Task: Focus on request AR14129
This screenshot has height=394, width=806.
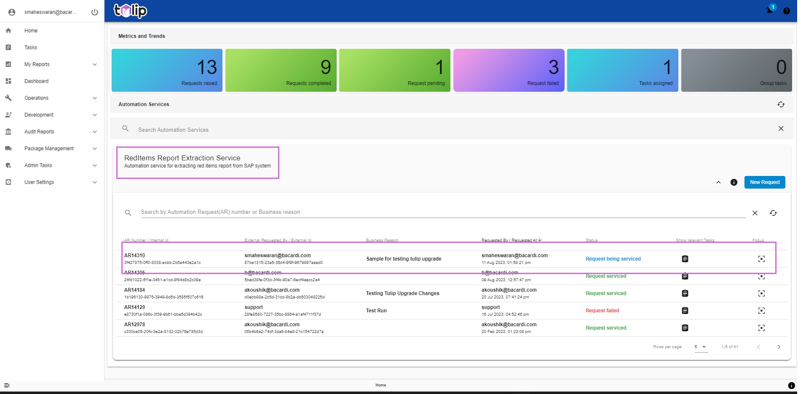Action: pyautogui.click(x=761, y=311)
